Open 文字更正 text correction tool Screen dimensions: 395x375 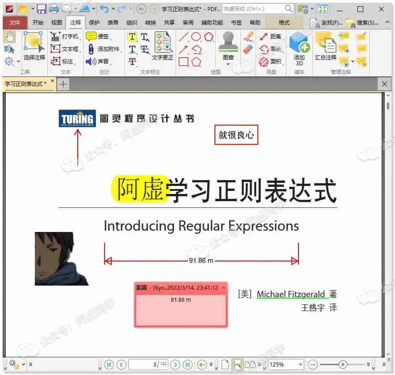click(163, 46)
